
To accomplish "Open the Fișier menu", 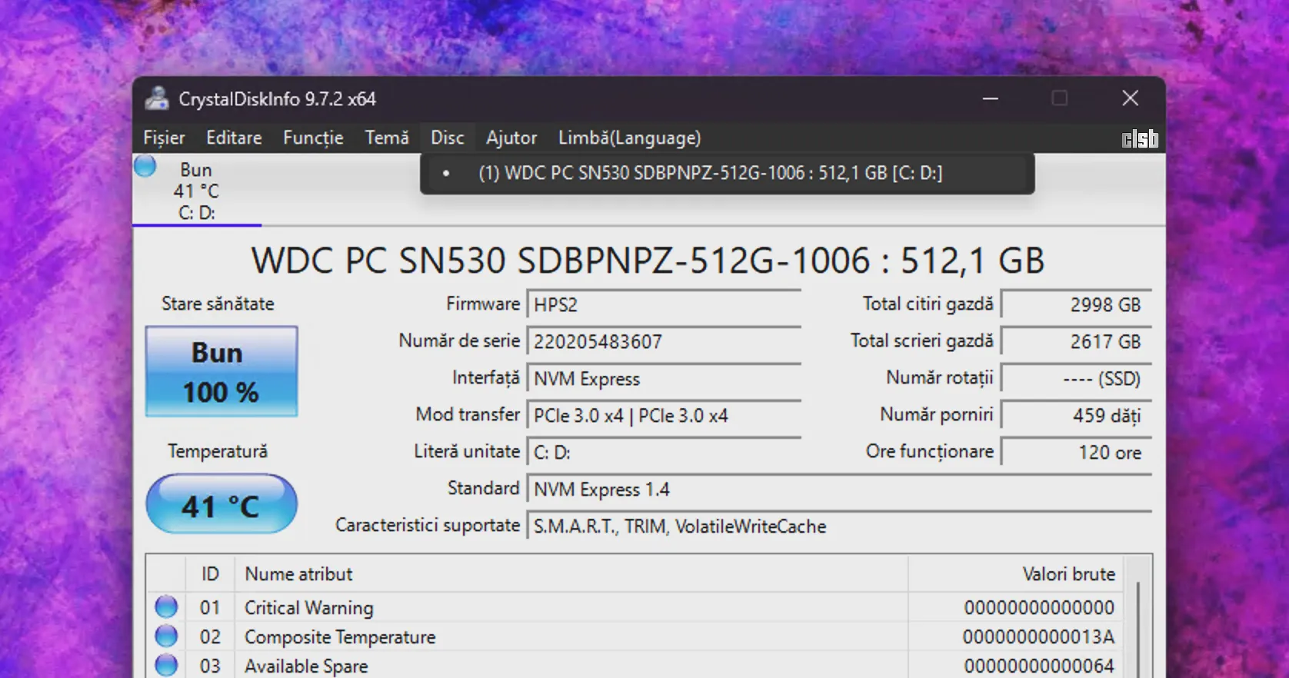I will point(164,138).
